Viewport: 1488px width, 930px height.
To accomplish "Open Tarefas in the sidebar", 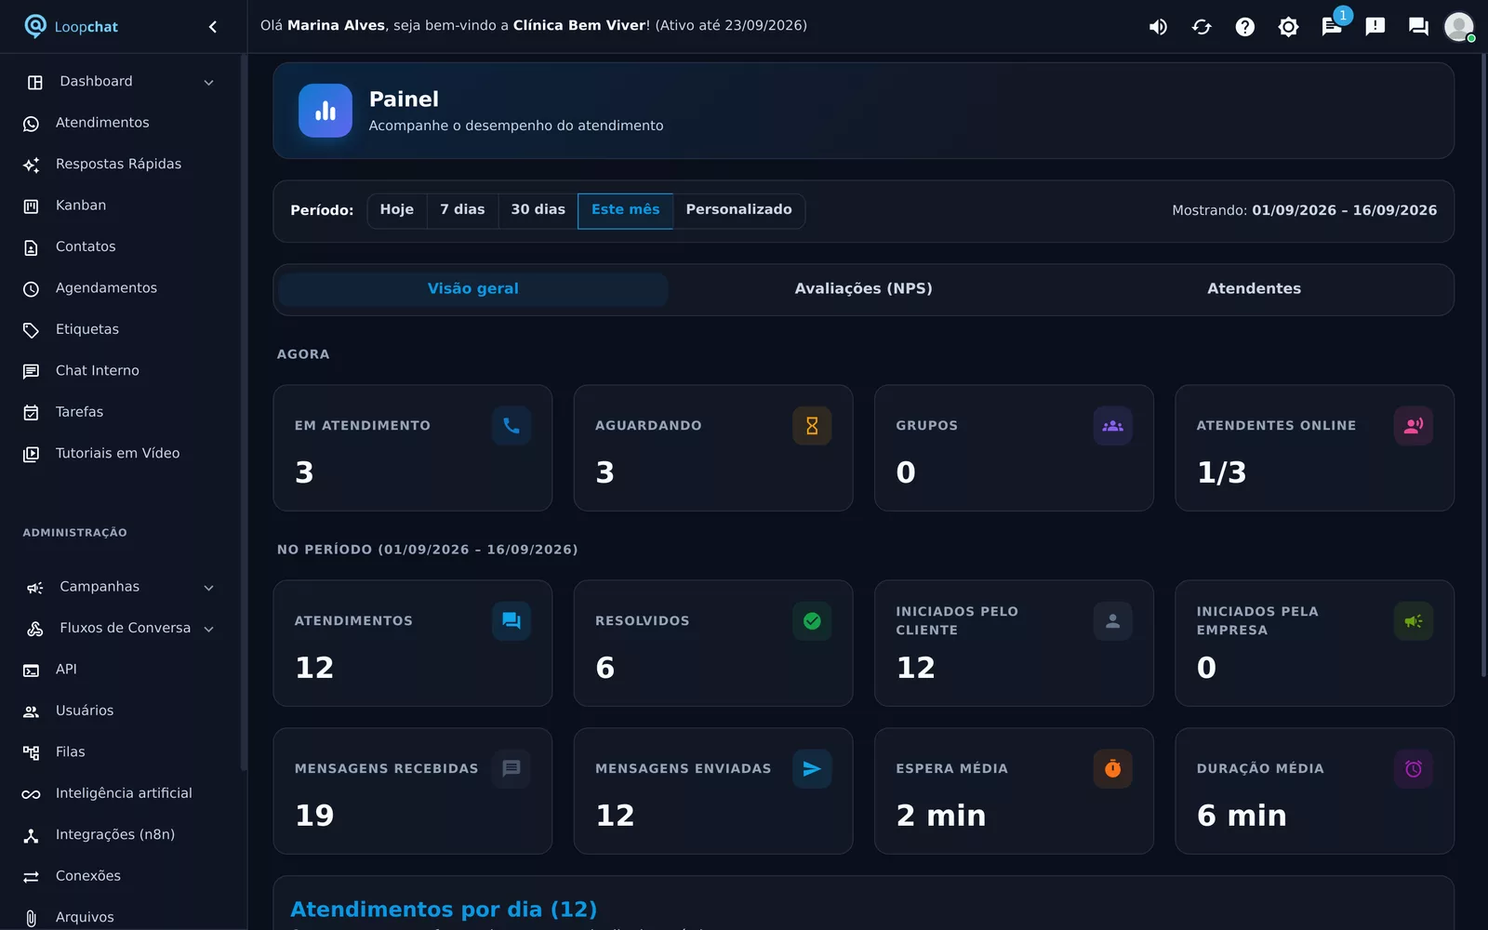I will 121,412.
